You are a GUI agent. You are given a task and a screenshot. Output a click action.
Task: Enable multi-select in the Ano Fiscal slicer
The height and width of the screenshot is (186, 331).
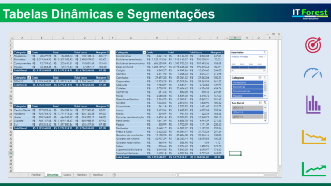click(x=260, y=103)
